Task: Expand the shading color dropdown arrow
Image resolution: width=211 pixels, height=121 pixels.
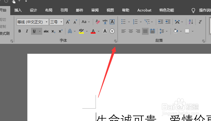Action: point(181,31)
